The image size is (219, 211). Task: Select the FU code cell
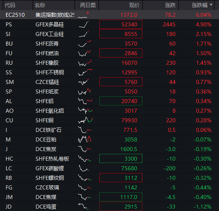(9, 53)
